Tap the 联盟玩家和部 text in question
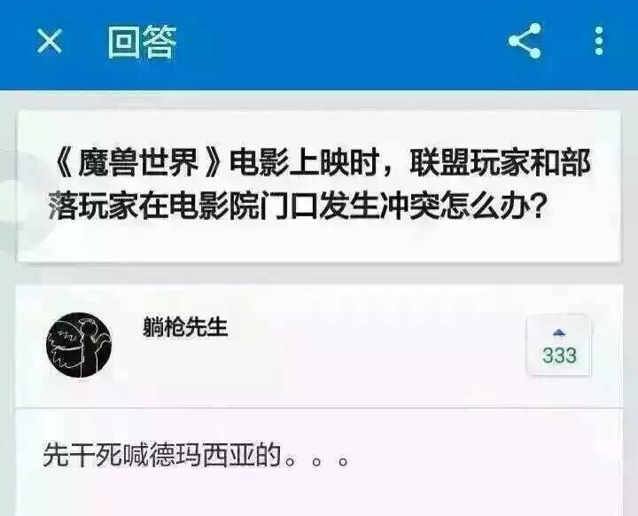 tap(500, 164)
